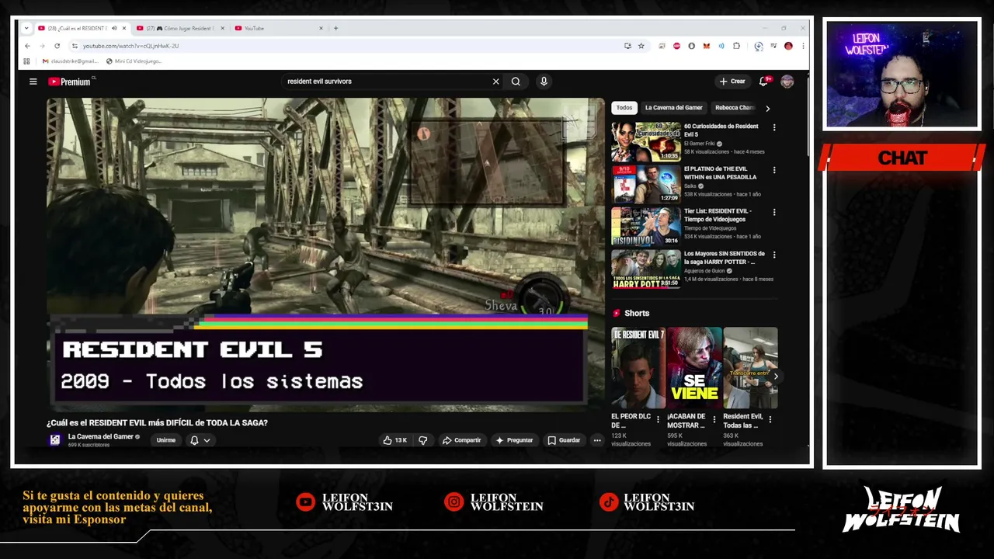Open Resident Evil 7 short thumbnail
The height and width of the screenshot is (559, 994).
click(638, 367)
